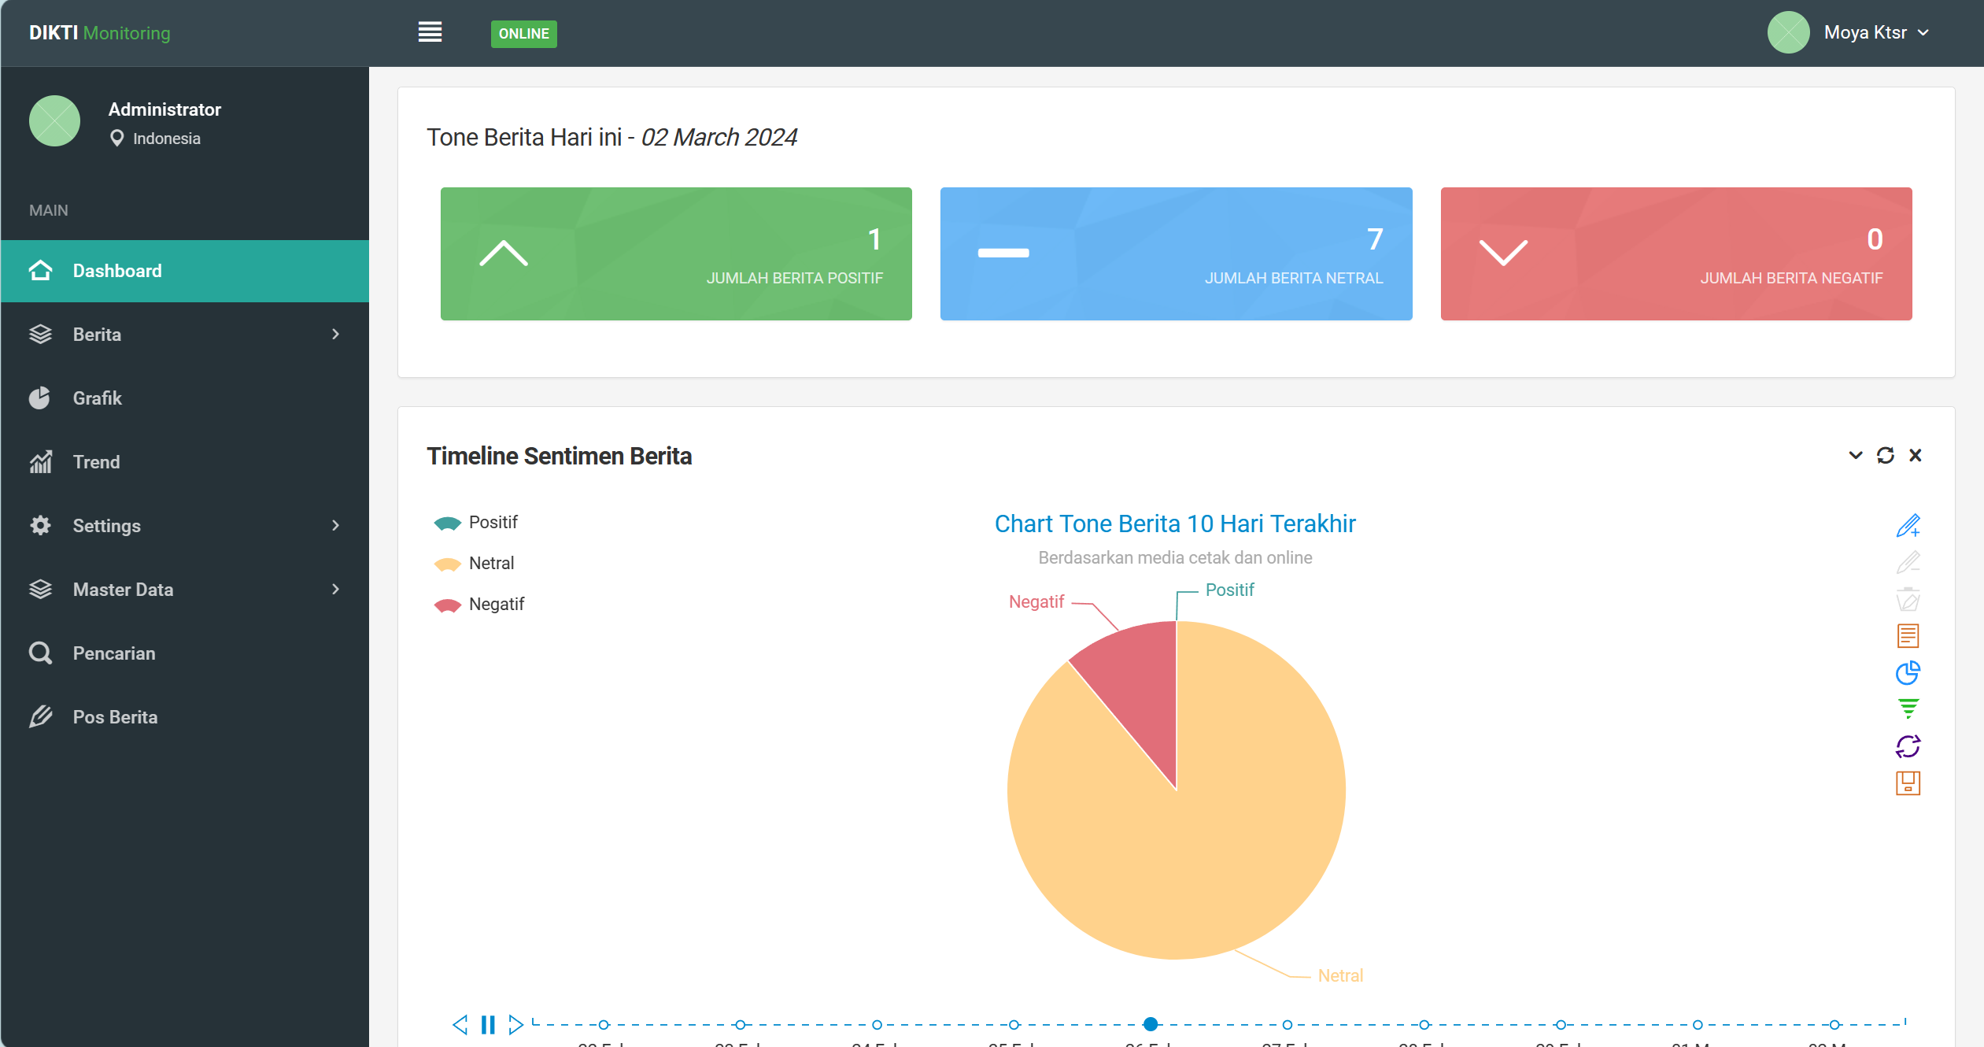The height and width of the screenshot is (1047, 1984).
Task: Toggle the Negatif legend series
Action: click(479, 605)
